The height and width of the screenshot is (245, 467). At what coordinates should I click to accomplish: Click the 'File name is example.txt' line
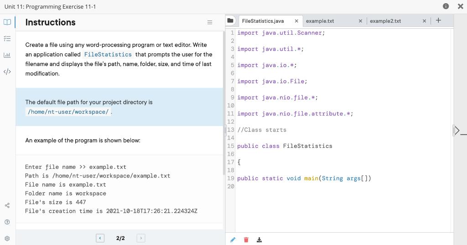(66, 184)
